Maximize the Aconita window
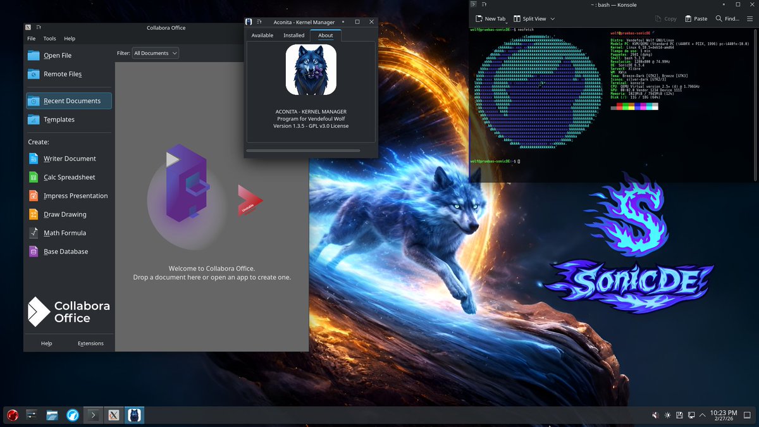The image size is (759, 427). 357,22
